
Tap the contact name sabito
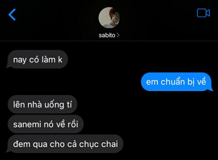(107, 35)
